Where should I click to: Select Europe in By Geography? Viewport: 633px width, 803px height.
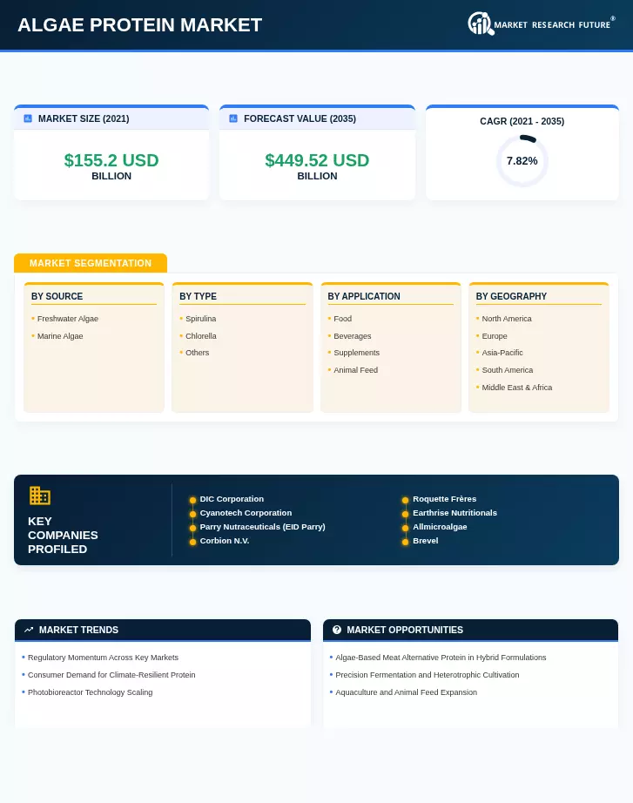495,336
